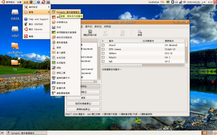This screenshot has width=217, height=135.
Task: Sort by the 套件 package column header
Action: point(125,41)
